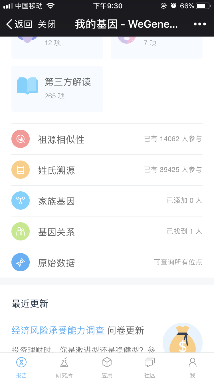Open 祖源相似性 participant count 已有 14062 人参与
The image size is (214, 381).
(173, 139)
